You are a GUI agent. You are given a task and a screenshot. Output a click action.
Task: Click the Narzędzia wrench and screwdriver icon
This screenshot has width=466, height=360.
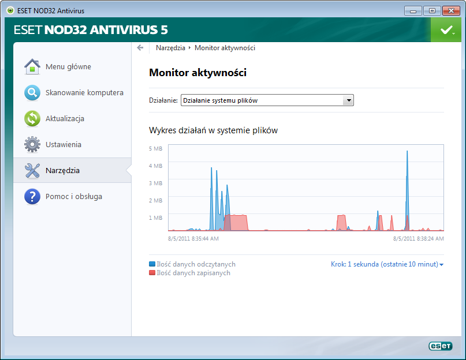32,171
